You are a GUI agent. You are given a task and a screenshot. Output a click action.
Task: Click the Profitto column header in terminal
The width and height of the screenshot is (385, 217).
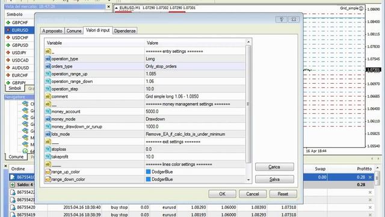click(x=365, y=169)
